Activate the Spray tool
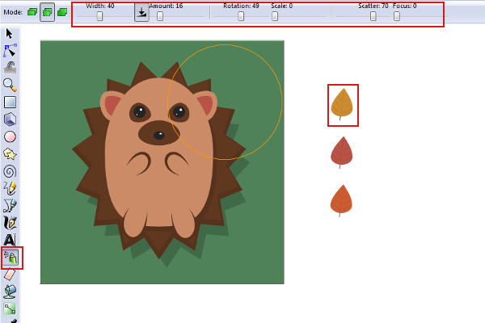 [x=11, y=258]
